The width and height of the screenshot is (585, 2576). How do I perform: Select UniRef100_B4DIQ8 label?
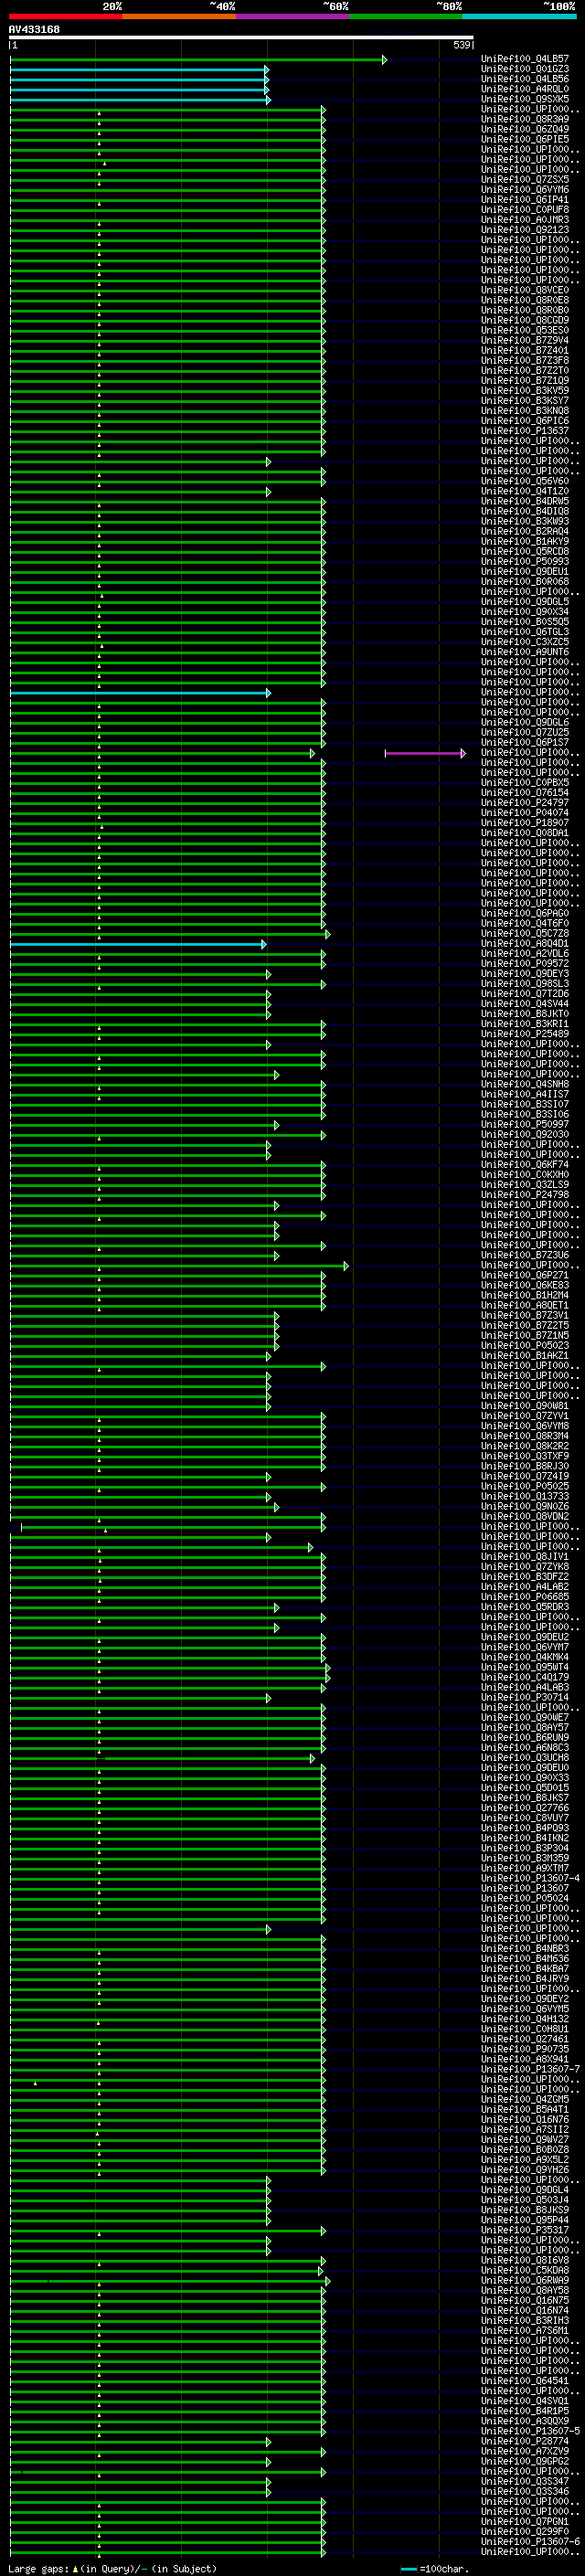[525, 511]
